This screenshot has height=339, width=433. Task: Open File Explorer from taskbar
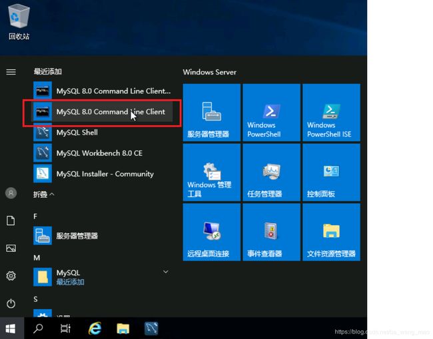[x=123, y=328]
